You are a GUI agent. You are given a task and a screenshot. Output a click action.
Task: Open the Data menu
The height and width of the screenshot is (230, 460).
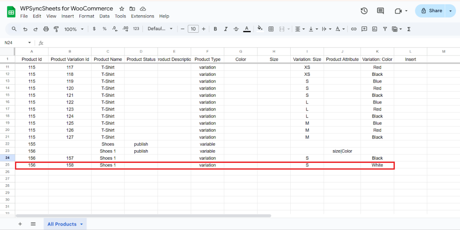(104, 16)
